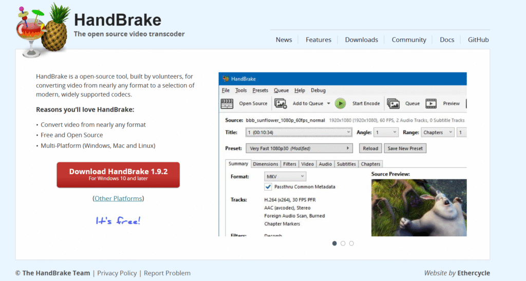Viewport: 526px width, 281px height.
Task: Click the HandBrake title bar app icon
Action: point(226,79)
